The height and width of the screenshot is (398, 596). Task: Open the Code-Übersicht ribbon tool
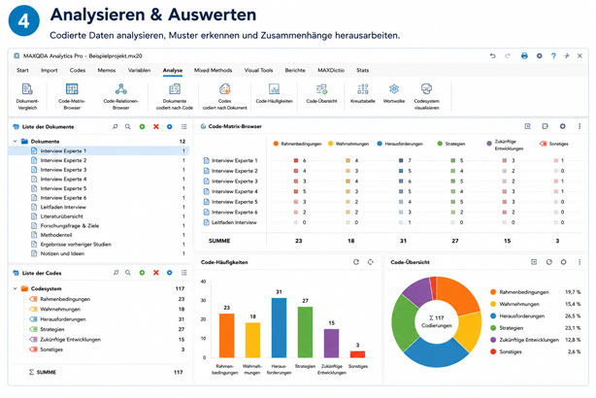pos(321,93)
